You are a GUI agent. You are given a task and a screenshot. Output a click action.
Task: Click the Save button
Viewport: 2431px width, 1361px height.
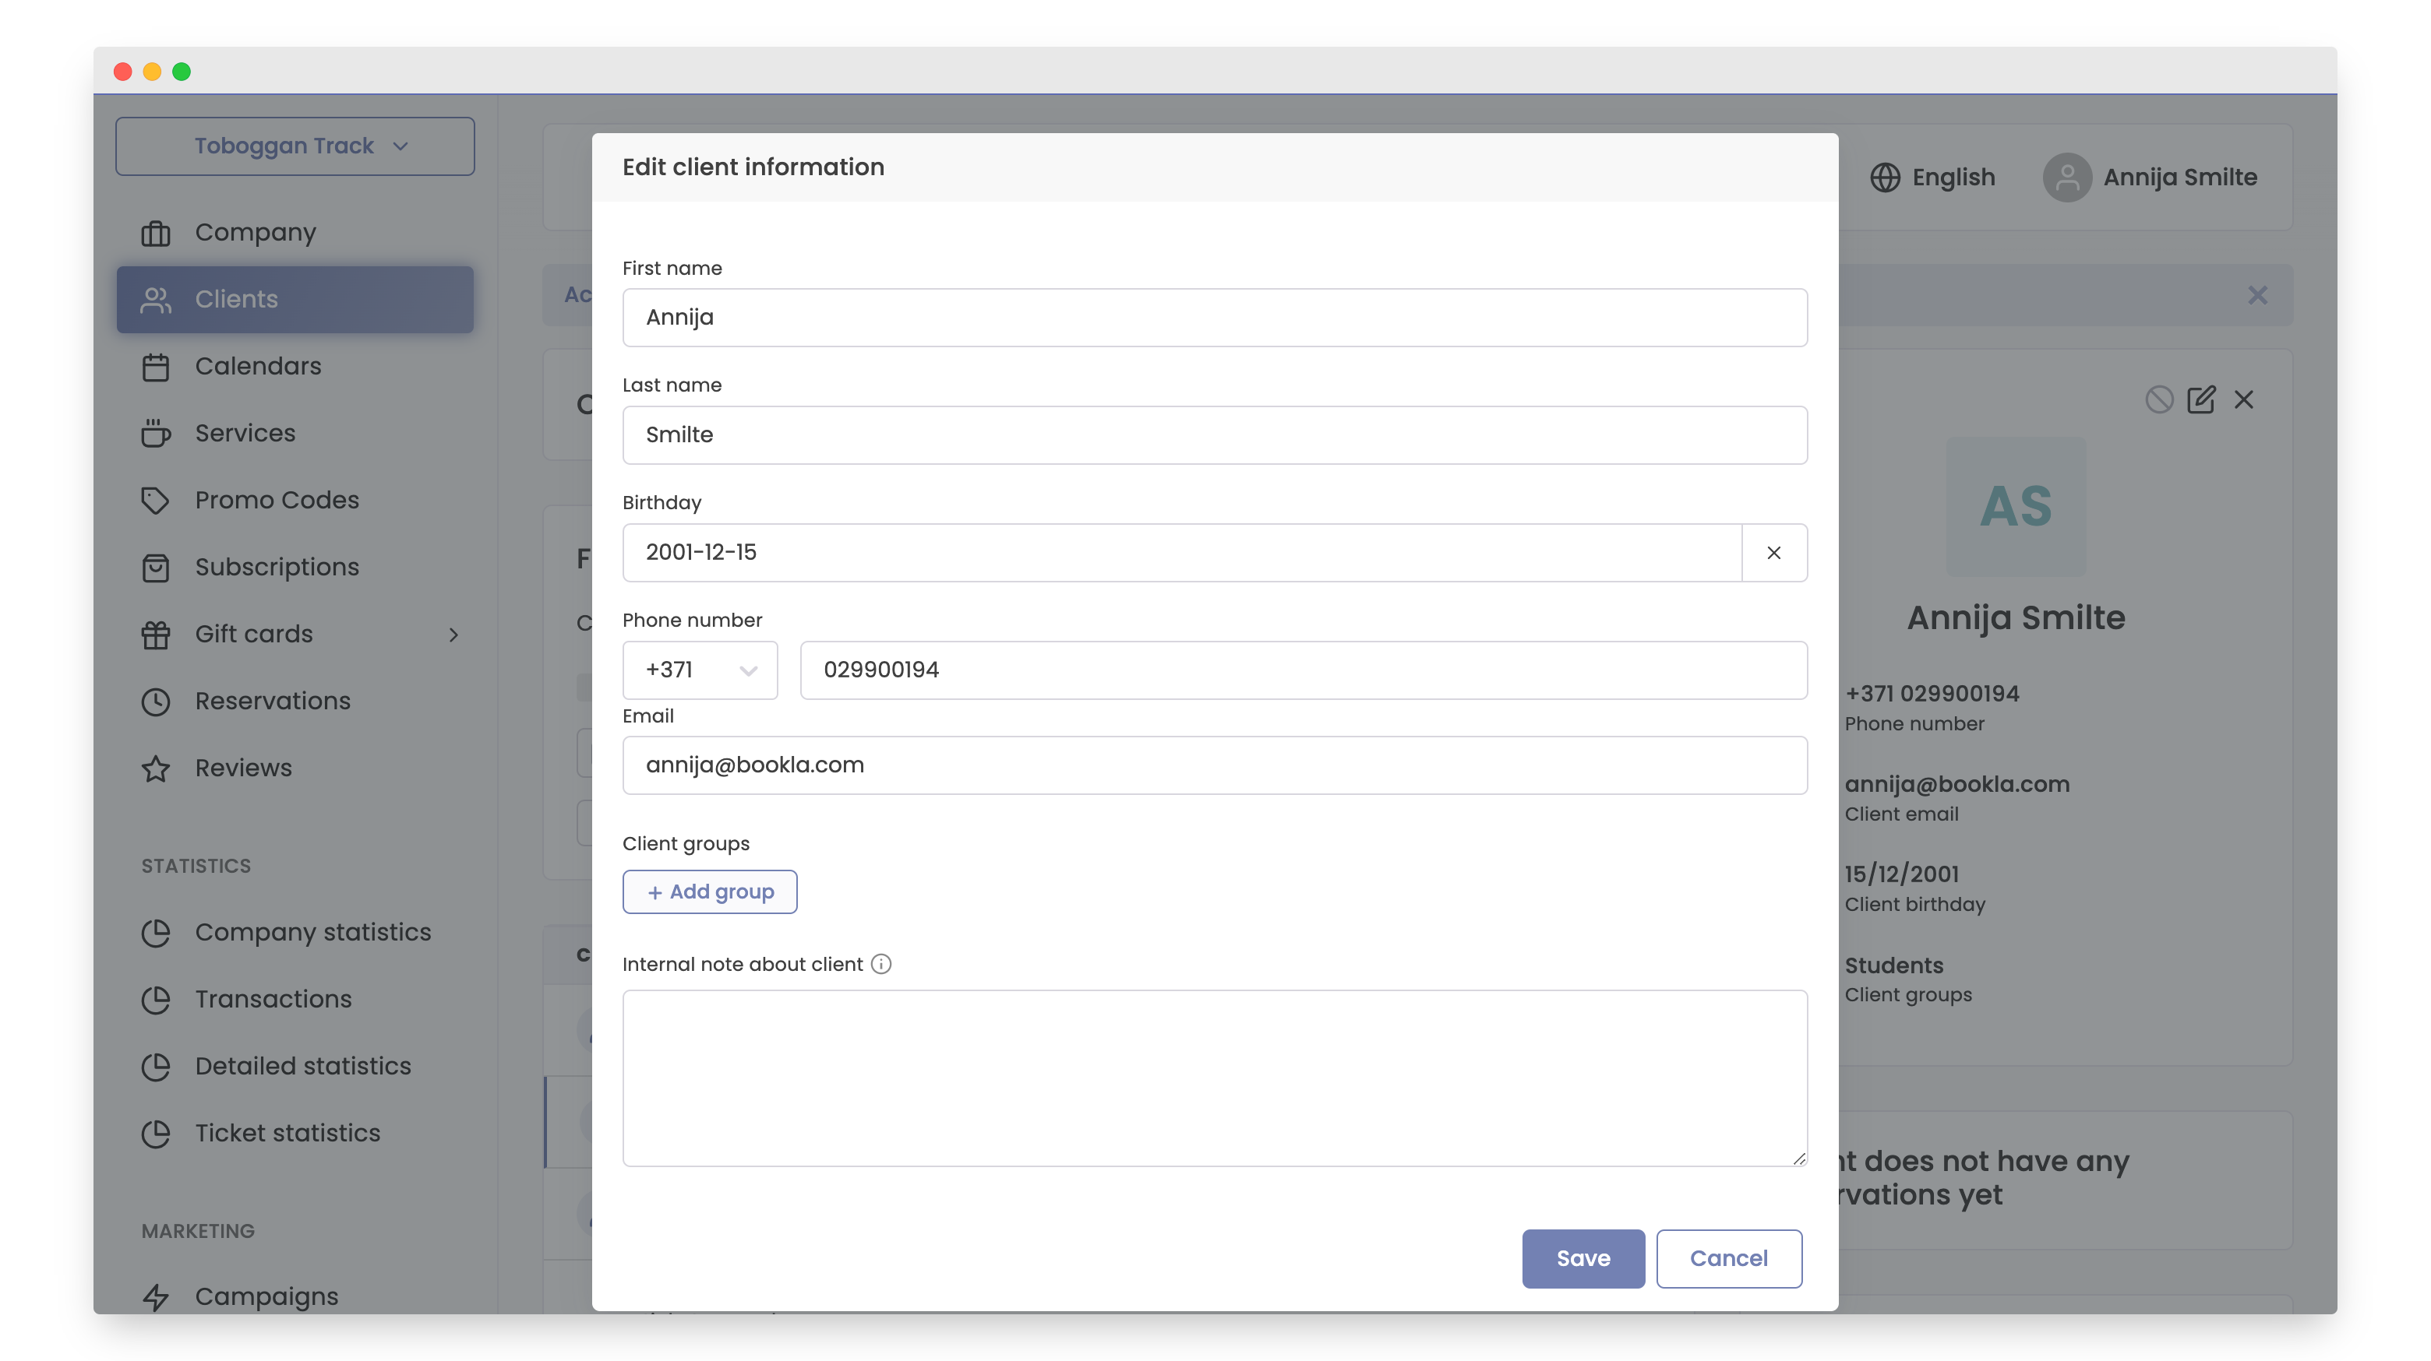(1582, 1258)
